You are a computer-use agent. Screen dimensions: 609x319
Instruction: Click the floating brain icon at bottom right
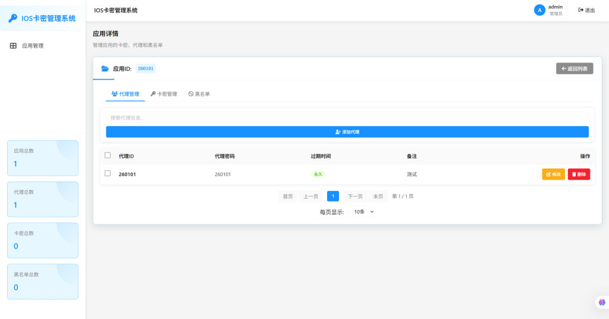(x=601, y=302)
